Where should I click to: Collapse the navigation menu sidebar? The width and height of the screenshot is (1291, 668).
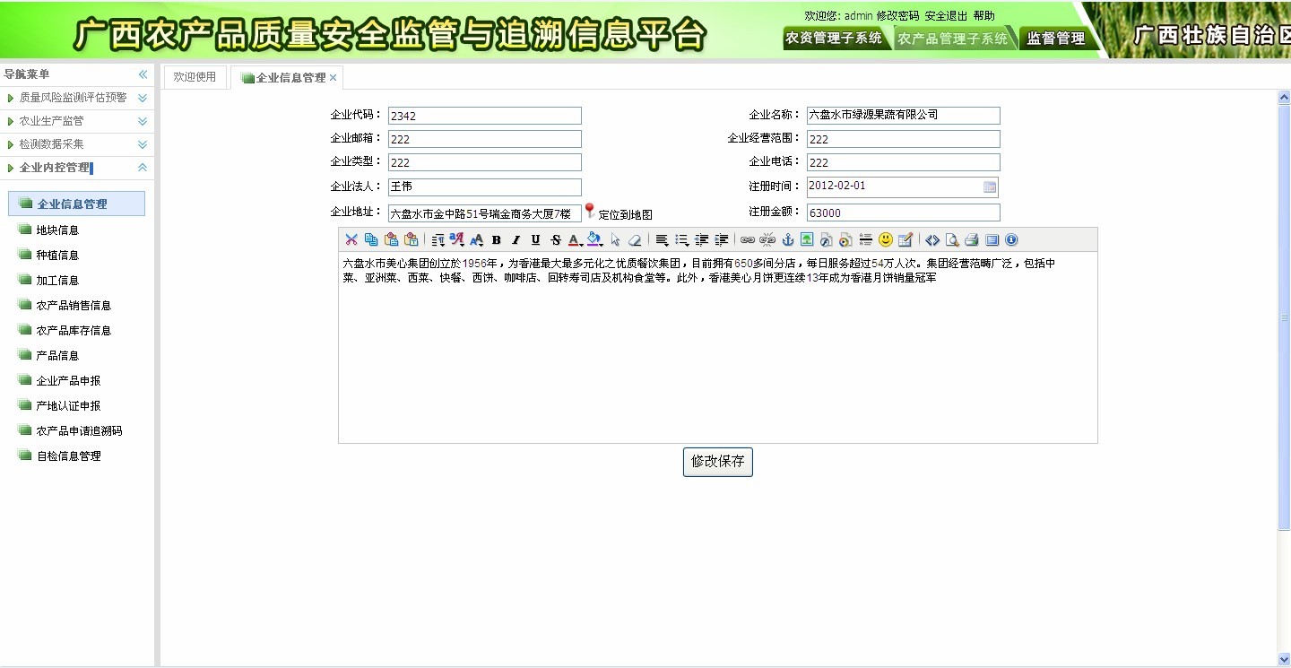click(143, 74)
